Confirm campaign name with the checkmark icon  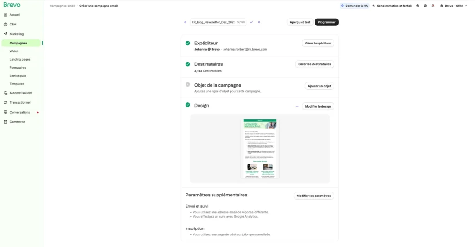click(252, 22)
